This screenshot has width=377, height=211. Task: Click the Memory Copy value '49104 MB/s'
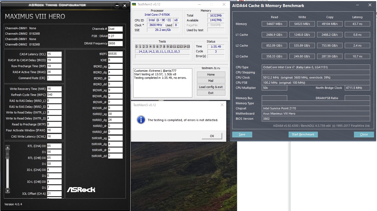(x=330, y=24)
